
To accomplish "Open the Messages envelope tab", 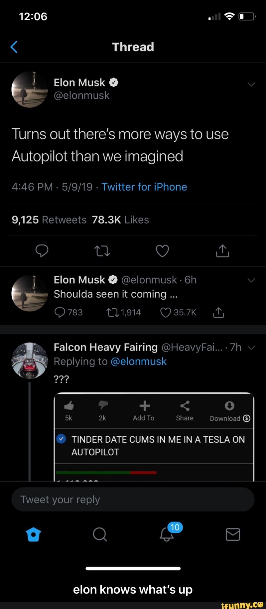I will coord(233,534).
